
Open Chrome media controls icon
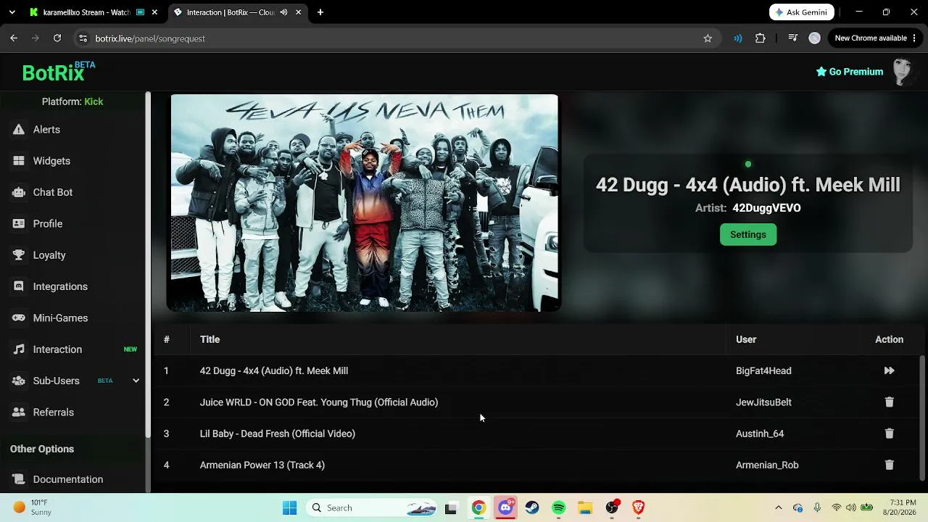(x=793, y=38)
